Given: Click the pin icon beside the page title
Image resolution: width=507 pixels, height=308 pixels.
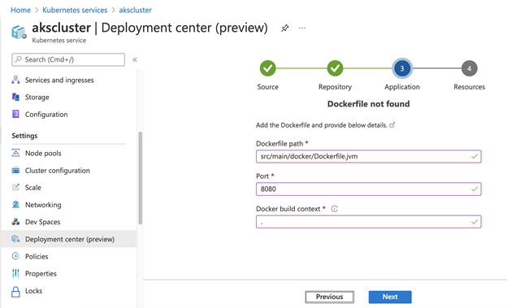Looking at the screenshot, I should (284, 28).
